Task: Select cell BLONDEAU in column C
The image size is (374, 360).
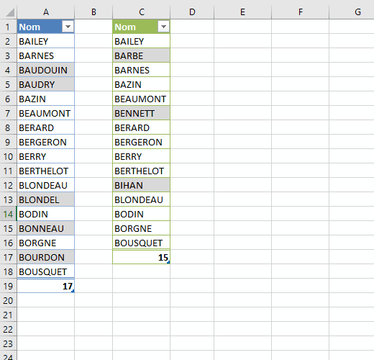Action: pos(142,199)
